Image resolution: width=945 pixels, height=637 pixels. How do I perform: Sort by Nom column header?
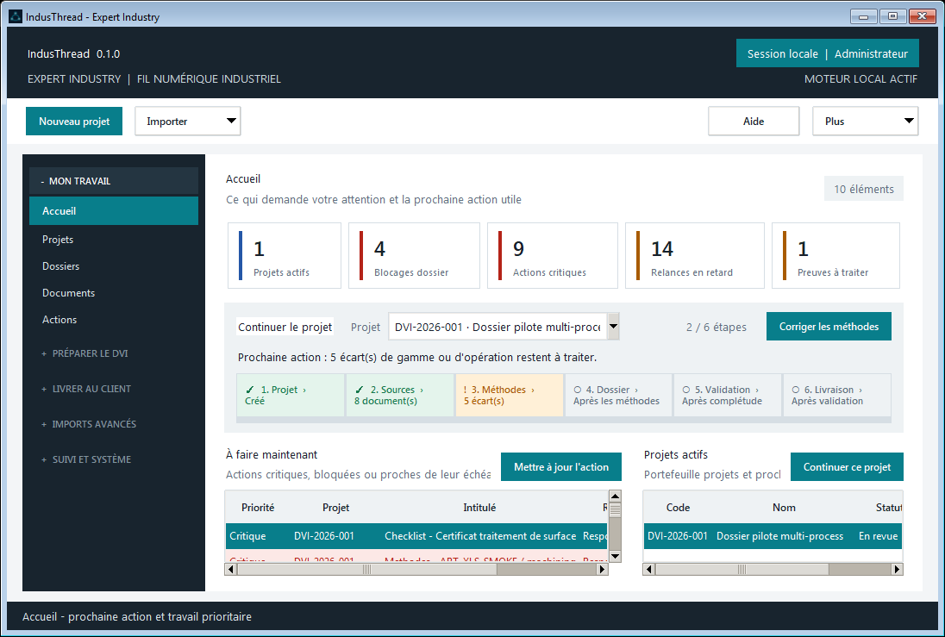point(784,508)
